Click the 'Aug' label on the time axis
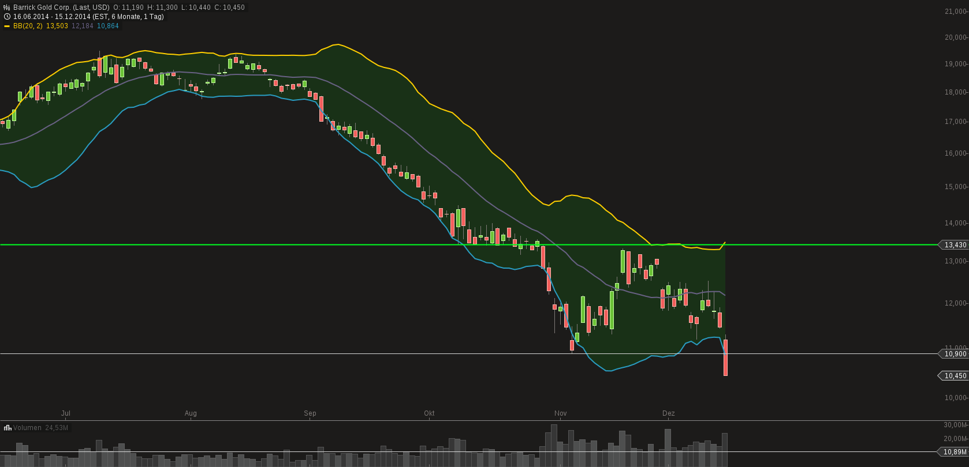This screenshot has height=467, width=969. (191, 413)
